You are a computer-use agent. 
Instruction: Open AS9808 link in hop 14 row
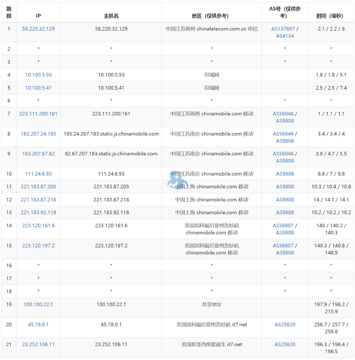pos(285,233)
